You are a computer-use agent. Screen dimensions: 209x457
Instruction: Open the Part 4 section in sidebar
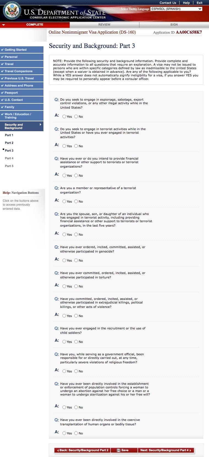click(9, 158)
